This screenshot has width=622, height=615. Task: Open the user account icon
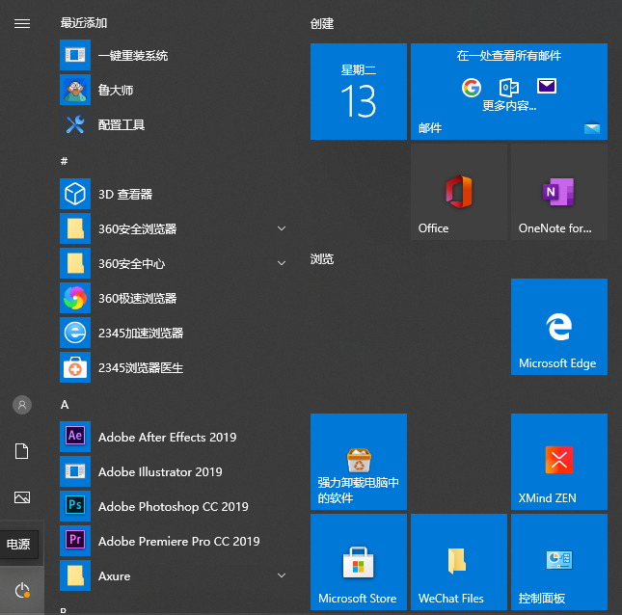tap(21, 405)
